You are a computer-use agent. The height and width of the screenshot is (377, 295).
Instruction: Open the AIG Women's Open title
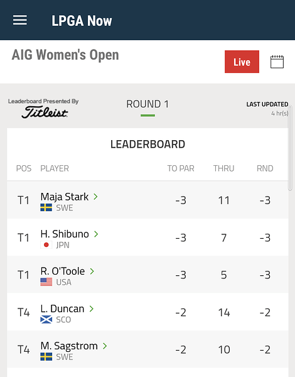pyautogui.click(x=65, y=55)
